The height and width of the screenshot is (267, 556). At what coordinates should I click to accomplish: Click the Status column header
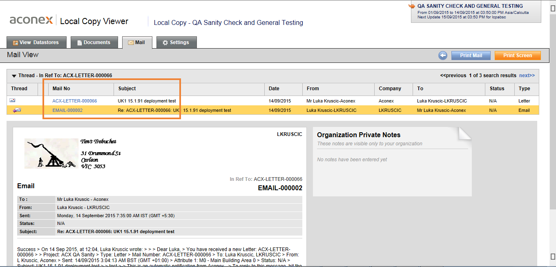click(497, 89)
